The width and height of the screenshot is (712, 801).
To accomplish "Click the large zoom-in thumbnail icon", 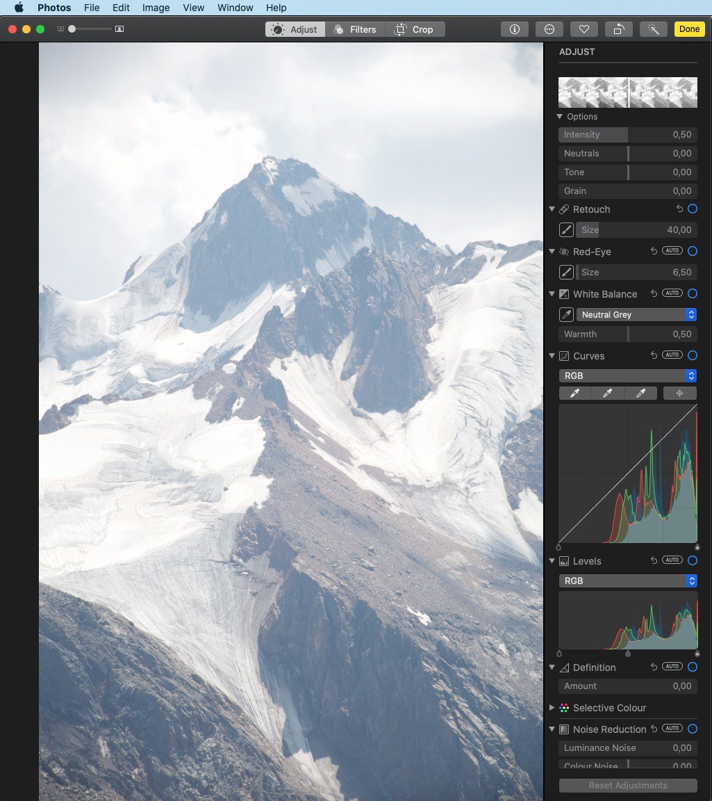I will click(119, 29).
